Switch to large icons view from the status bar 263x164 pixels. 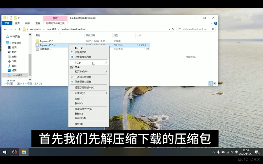pos(215,83)
